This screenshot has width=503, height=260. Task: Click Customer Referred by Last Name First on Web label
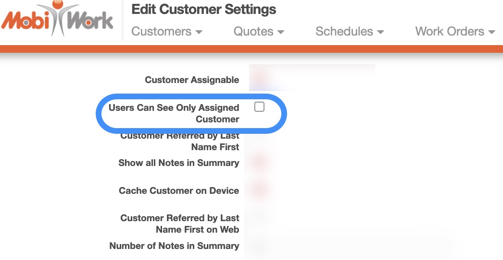tap(179, 224)
